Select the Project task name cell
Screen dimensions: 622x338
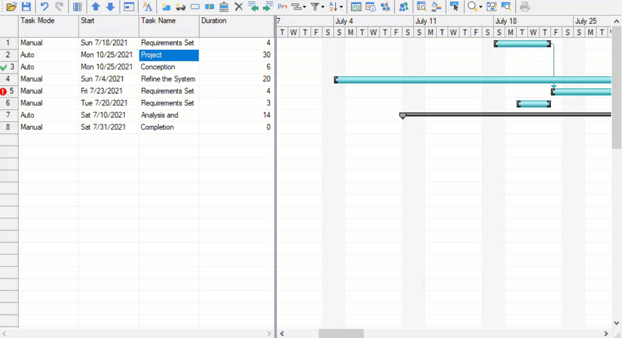169,55
